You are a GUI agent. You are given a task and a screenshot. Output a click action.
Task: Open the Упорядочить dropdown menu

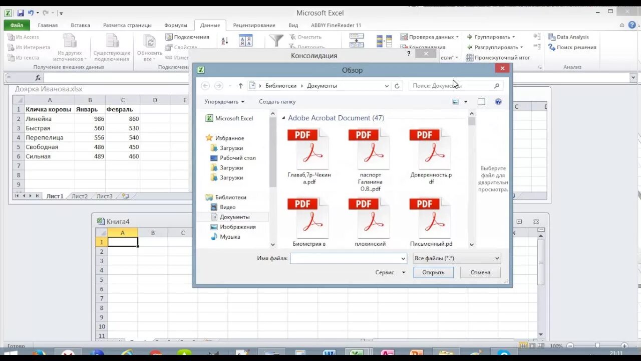tap(224, 102)
